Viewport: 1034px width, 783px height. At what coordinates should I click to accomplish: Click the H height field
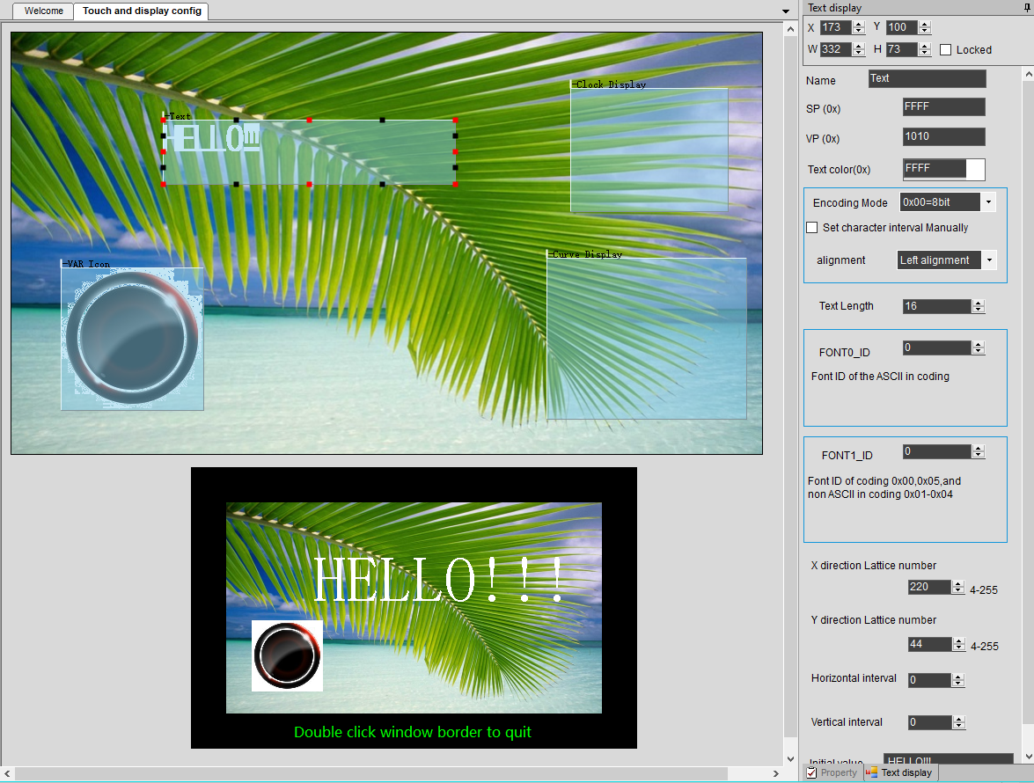pyautogui.click(x=901, y=49)
